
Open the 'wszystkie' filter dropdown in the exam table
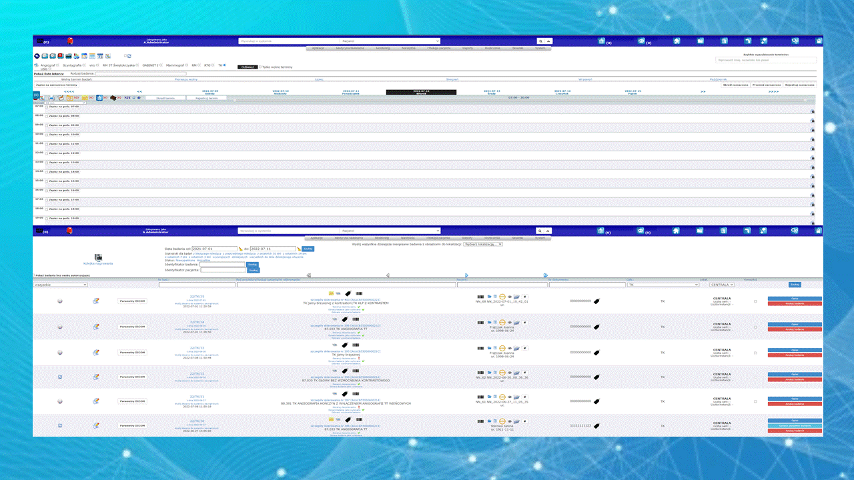(61, 285)
